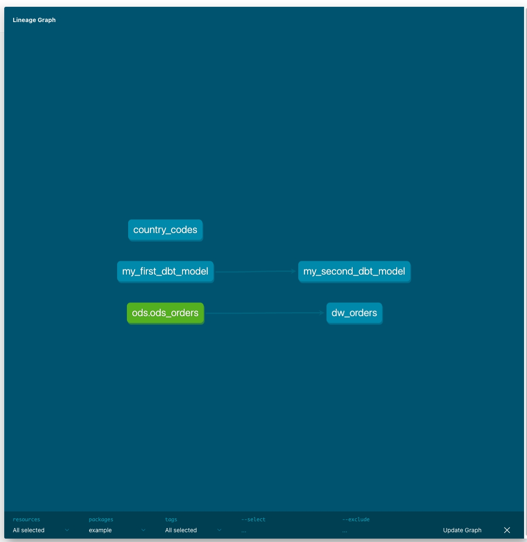
Task: Close the lineage graph with the X icon
Action: 507,530
